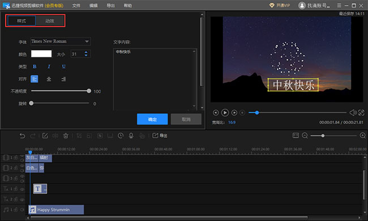Click the 中秋快乐 text content field
This screenshot has height=221, width=368.
(x=155, y=79)
